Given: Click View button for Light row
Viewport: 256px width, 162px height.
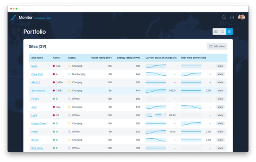Looking at the screenshot, I should pyautogui.click(x=220, y=115).
